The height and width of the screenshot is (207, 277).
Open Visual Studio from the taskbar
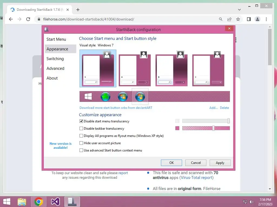point(55,202)
